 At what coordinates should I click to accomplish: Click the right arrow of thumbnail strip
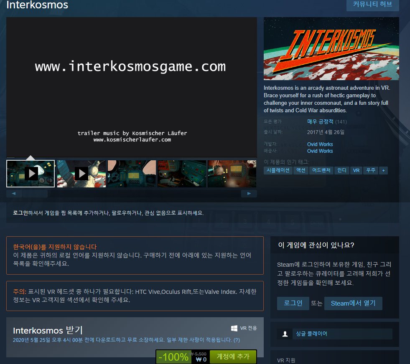click(249, 194)
